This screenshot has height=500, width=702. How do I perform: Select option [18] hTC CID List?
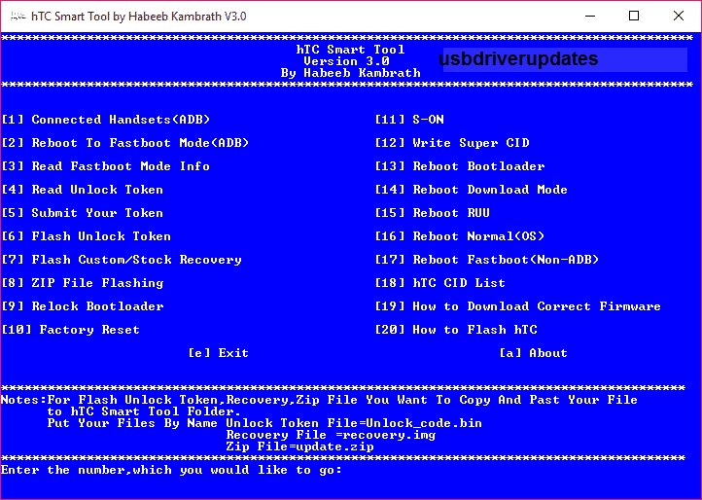[x=440, y=283]
